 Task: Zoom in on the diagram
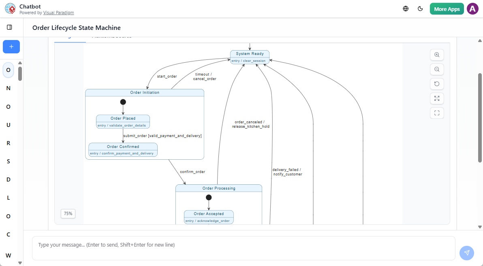436,55
